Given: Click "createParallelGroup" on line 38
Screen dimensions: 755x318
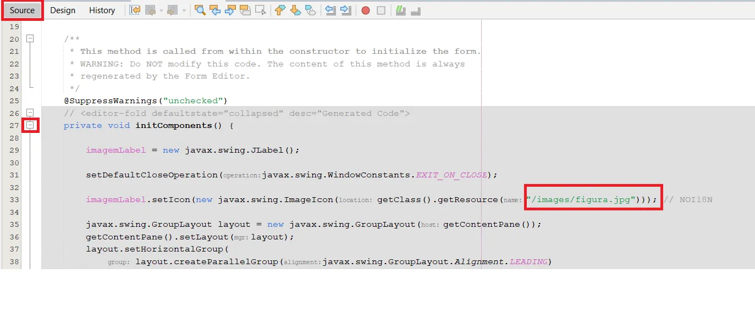Looking at the screenshot, I should pos(226,261).
